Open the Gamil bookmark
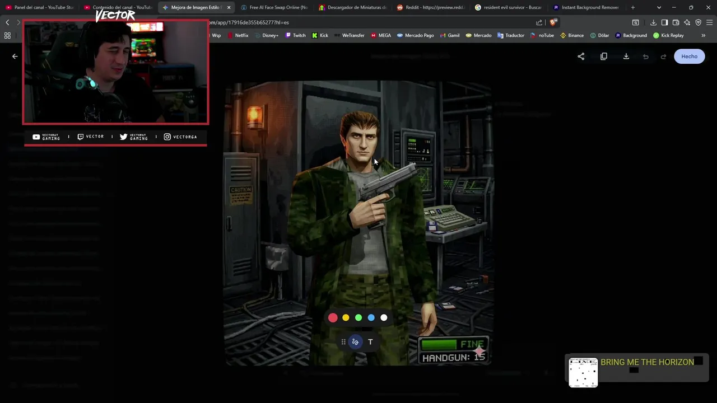 (x=449, y=35)
